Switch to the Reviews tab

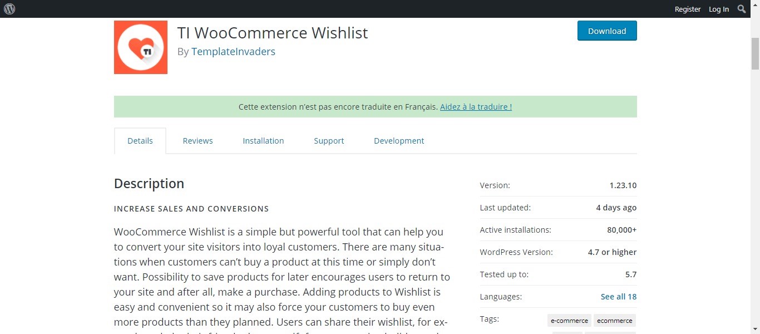click(x=198, y=141)
